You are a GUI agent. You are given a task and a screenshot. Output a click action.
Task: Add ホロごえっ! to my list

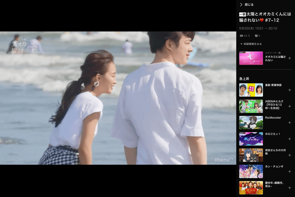point(289,139)
